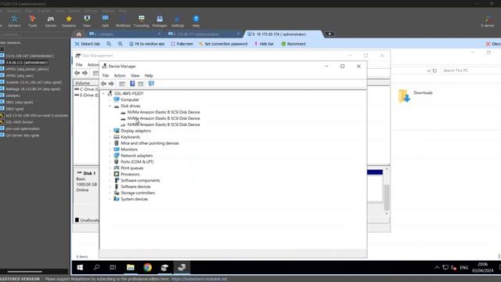Click Scan for hardware changes monitor icon
This screenshot has width=501, height=282.
151,84
